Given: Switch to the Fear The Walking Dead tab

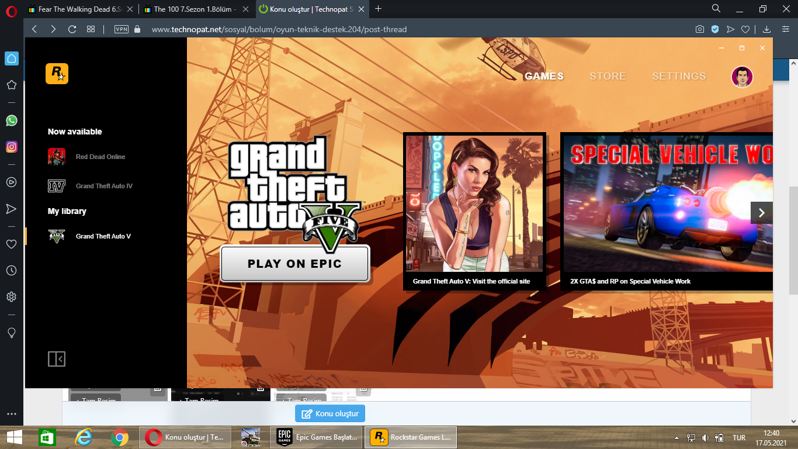Looking at the screenshot, I should point(80,9).
